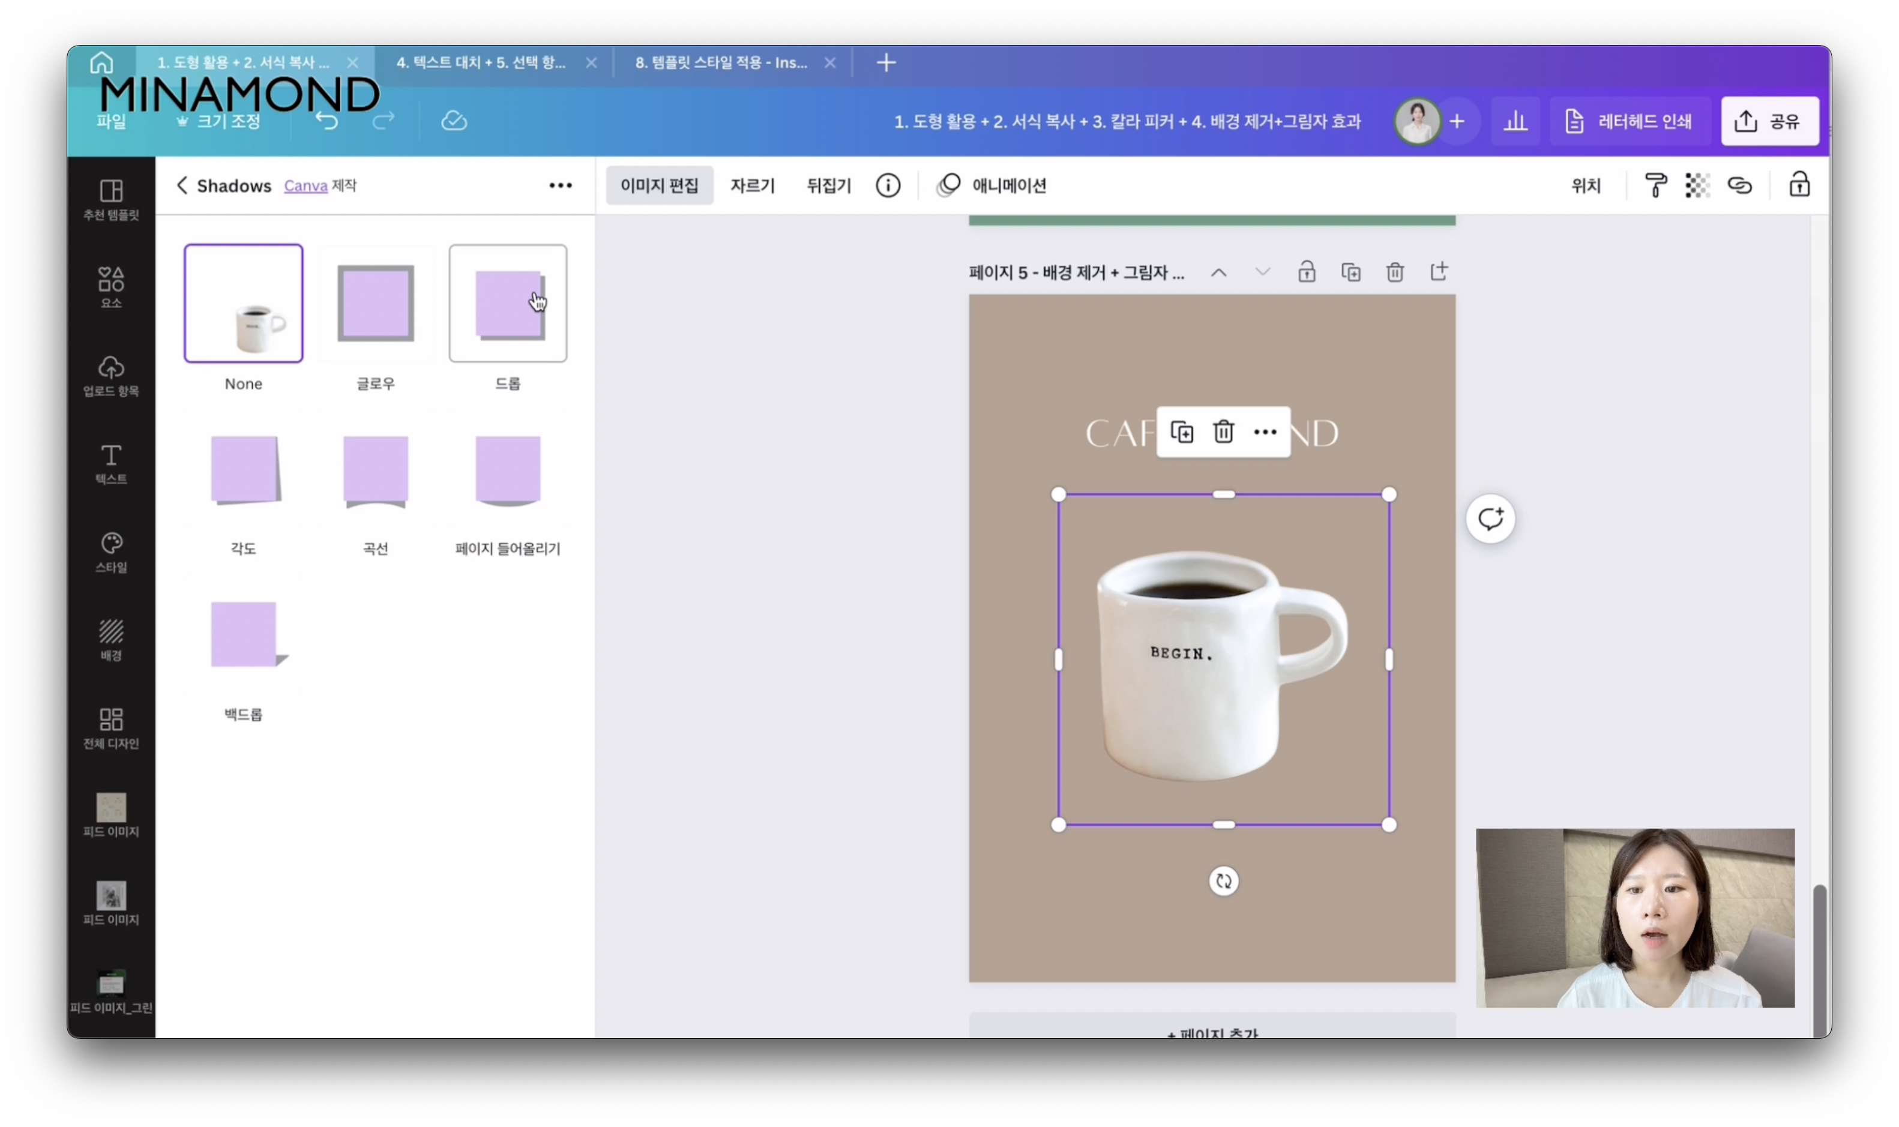
Task: Apply the 드롭 drop shadow swatch
Action: tap(507, 303)
